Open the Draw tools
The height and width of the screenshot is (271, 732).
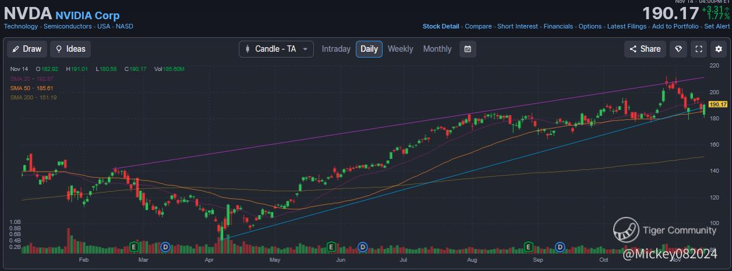27,49
